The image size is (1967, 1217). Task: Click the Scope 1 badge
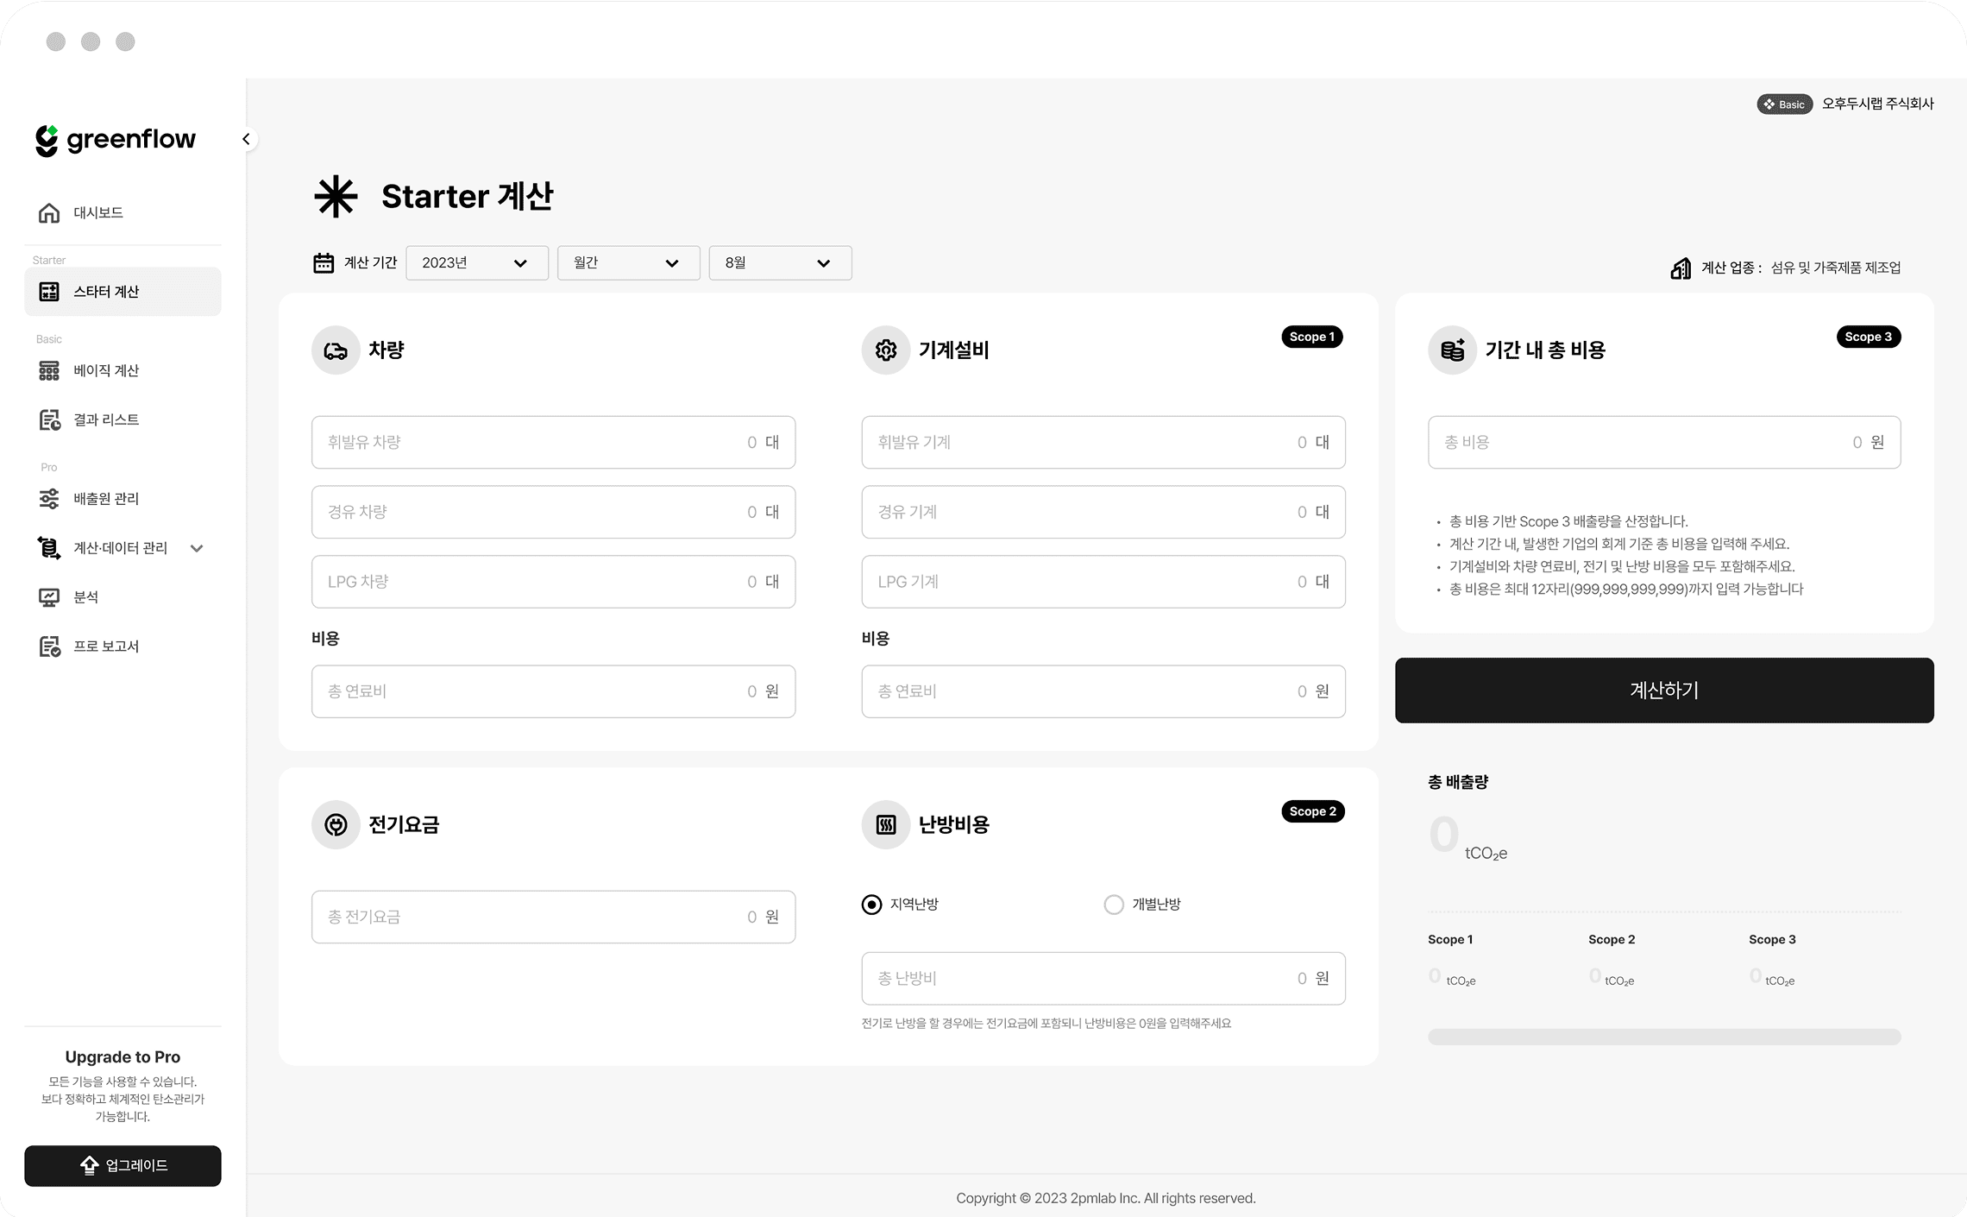1312,337
